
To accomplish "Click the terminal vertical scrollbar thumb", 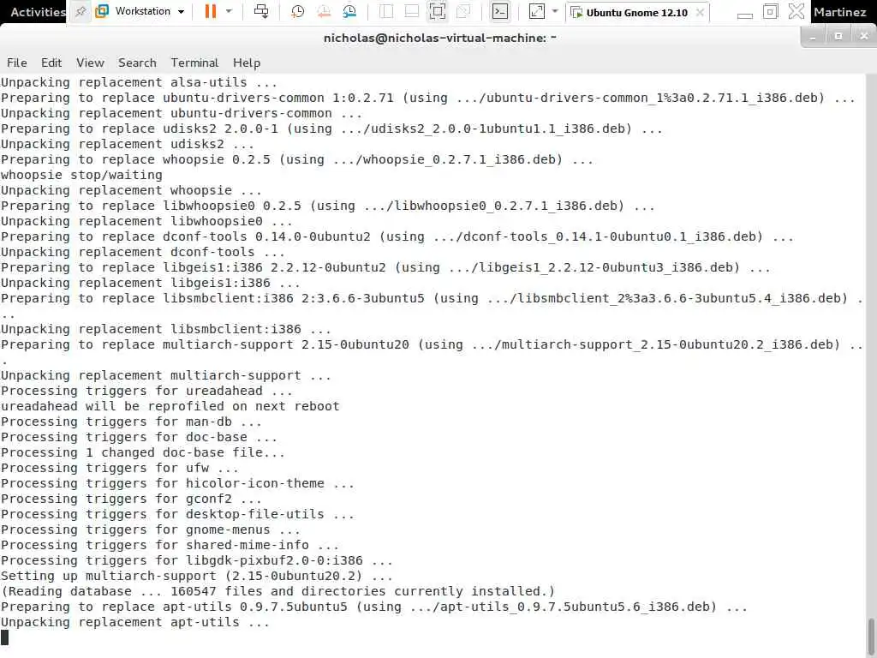I will click(x=871, y=637).
